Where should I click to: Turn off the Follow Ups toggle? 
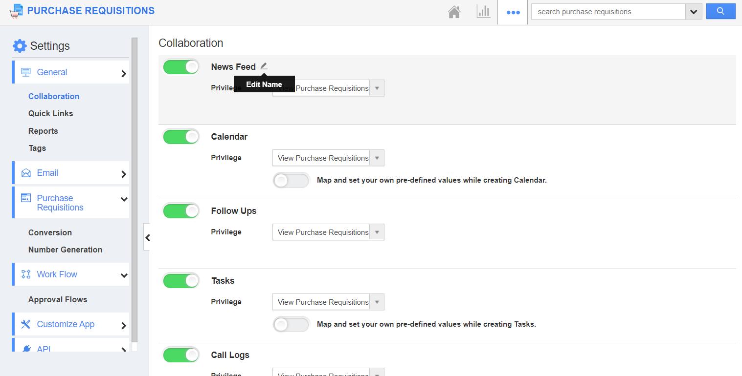coord(181,211)
